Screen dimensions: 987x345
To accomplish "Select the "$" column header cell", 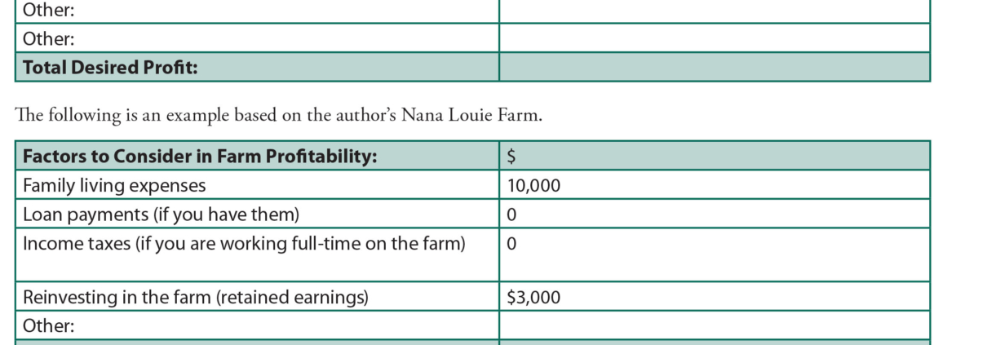I will coord(714,157).
